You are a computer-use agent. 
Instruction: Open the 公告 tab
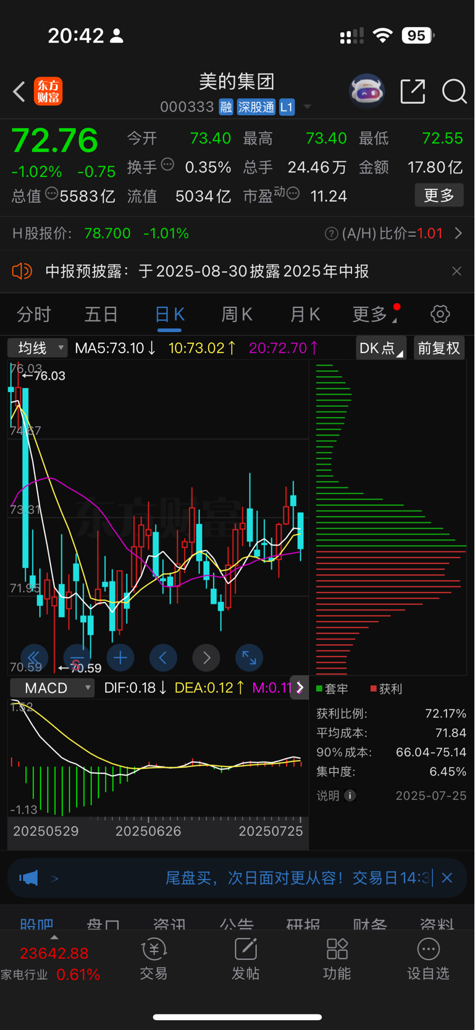click(237, 924)
